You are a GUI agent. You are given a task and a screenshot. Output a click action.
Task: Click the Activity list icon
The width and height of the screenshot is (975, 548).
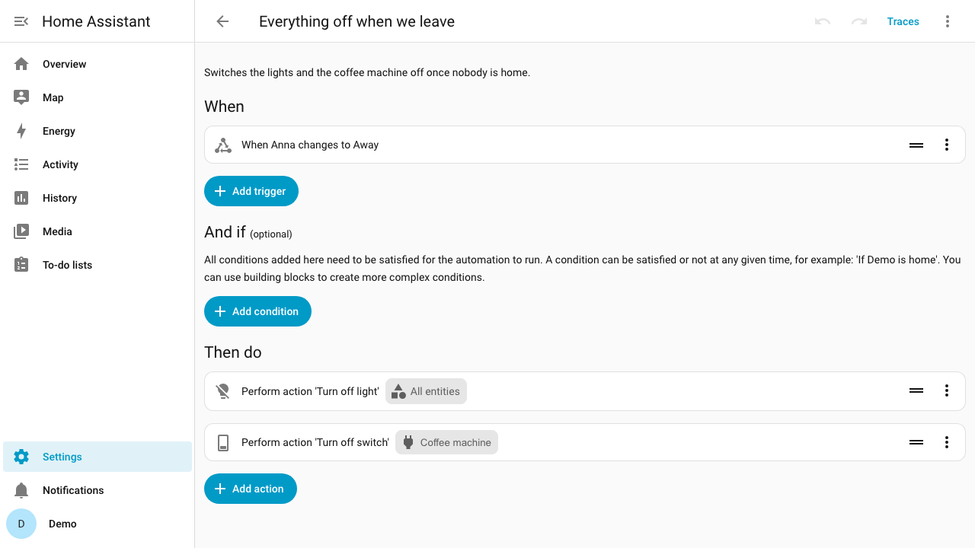pos(21,164)
